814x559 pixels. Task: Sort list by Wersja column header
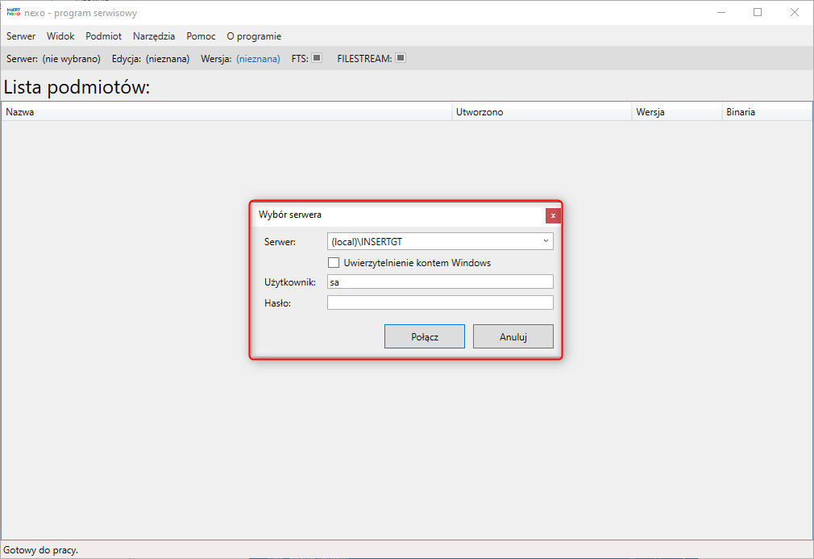tap(677, 111)
